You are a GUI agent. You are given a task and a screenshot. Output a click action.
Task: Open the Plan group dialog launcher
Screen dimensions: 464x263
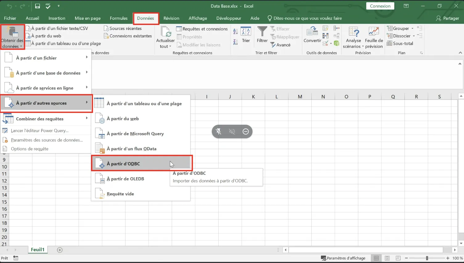[421, 53]
